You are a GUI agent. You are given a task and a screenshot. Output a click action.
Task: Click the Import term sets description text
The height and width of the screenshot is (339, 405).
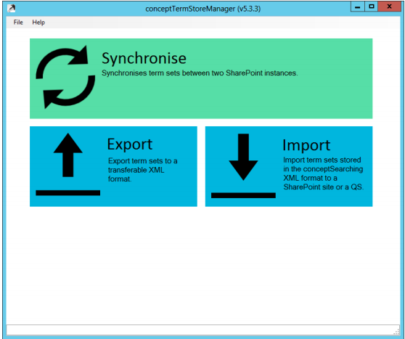point(324,173)
